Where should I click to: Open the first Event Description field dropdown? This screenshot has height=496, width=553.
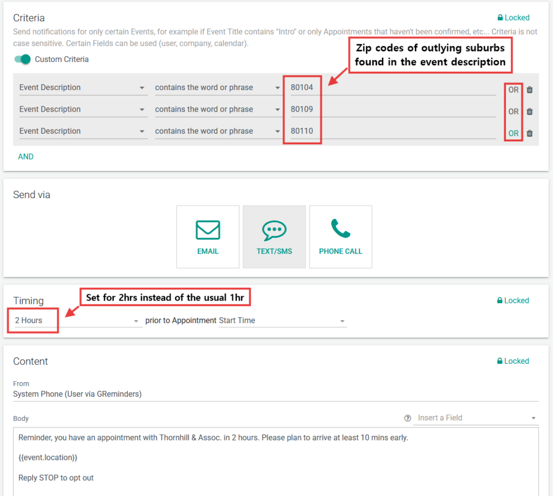pos(83,87)
